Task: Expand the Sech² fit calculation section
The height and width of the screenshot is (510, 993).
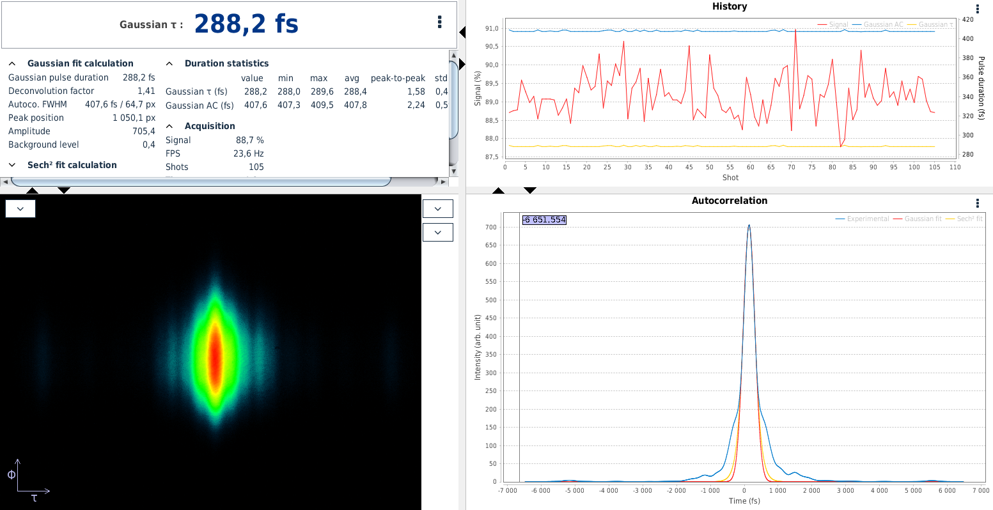Action: point(12,165)
